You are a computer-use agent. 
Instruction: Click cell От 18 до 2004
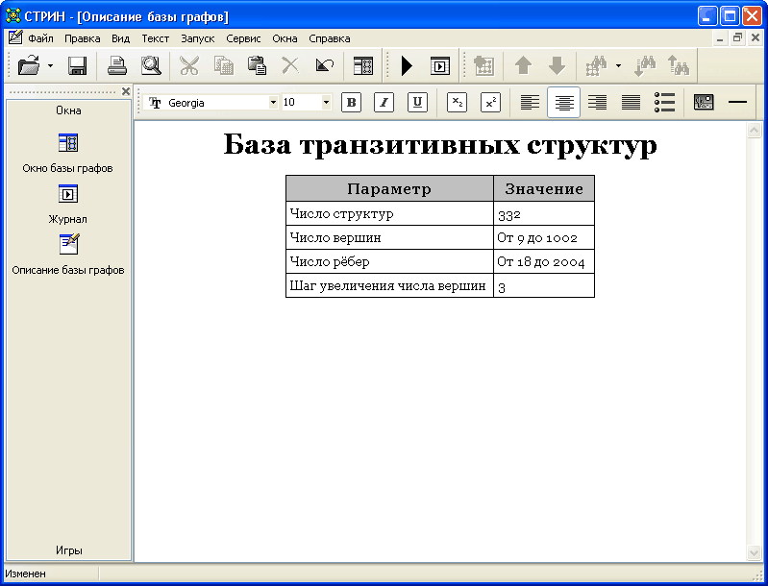[544, 261]
